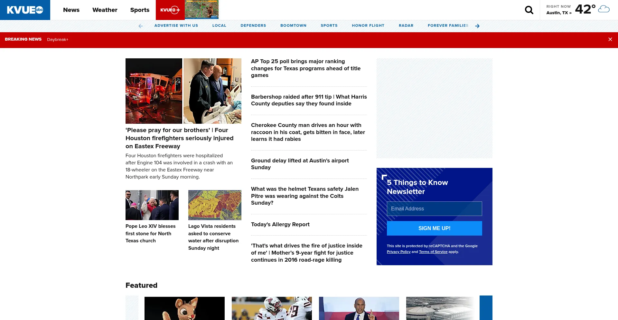Image resolution: width=618 pixels, height=320 pixels.
Task: Click the KVUE abc logo
Action: coord(25,10)
